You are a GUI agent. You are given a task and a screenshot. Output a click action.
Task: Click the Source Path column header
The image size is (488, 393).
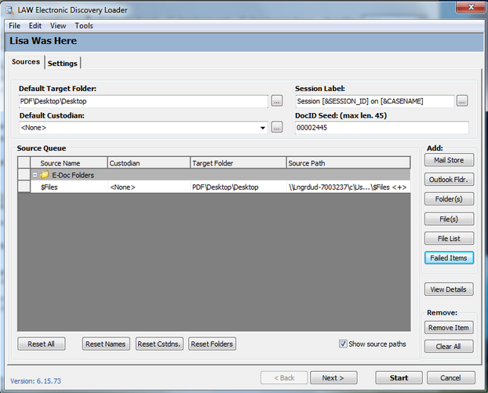tap(348, 163)
